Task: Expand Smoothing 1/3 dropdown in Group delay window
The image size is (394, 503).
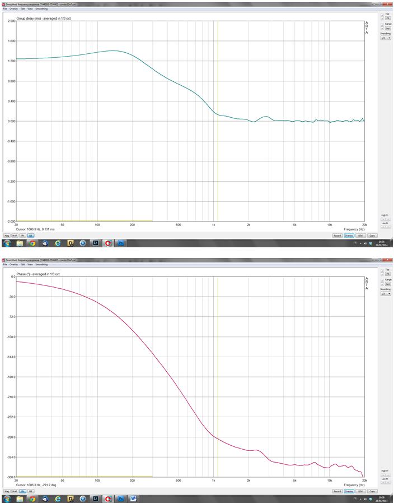Action: pos(386,38)
